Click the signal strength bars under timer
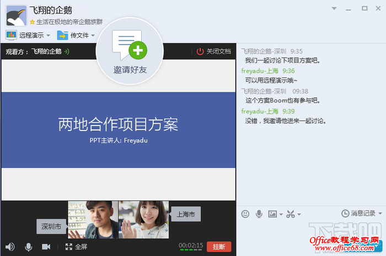Viewport: 386px width, 256px height. [x=191, y=250]
